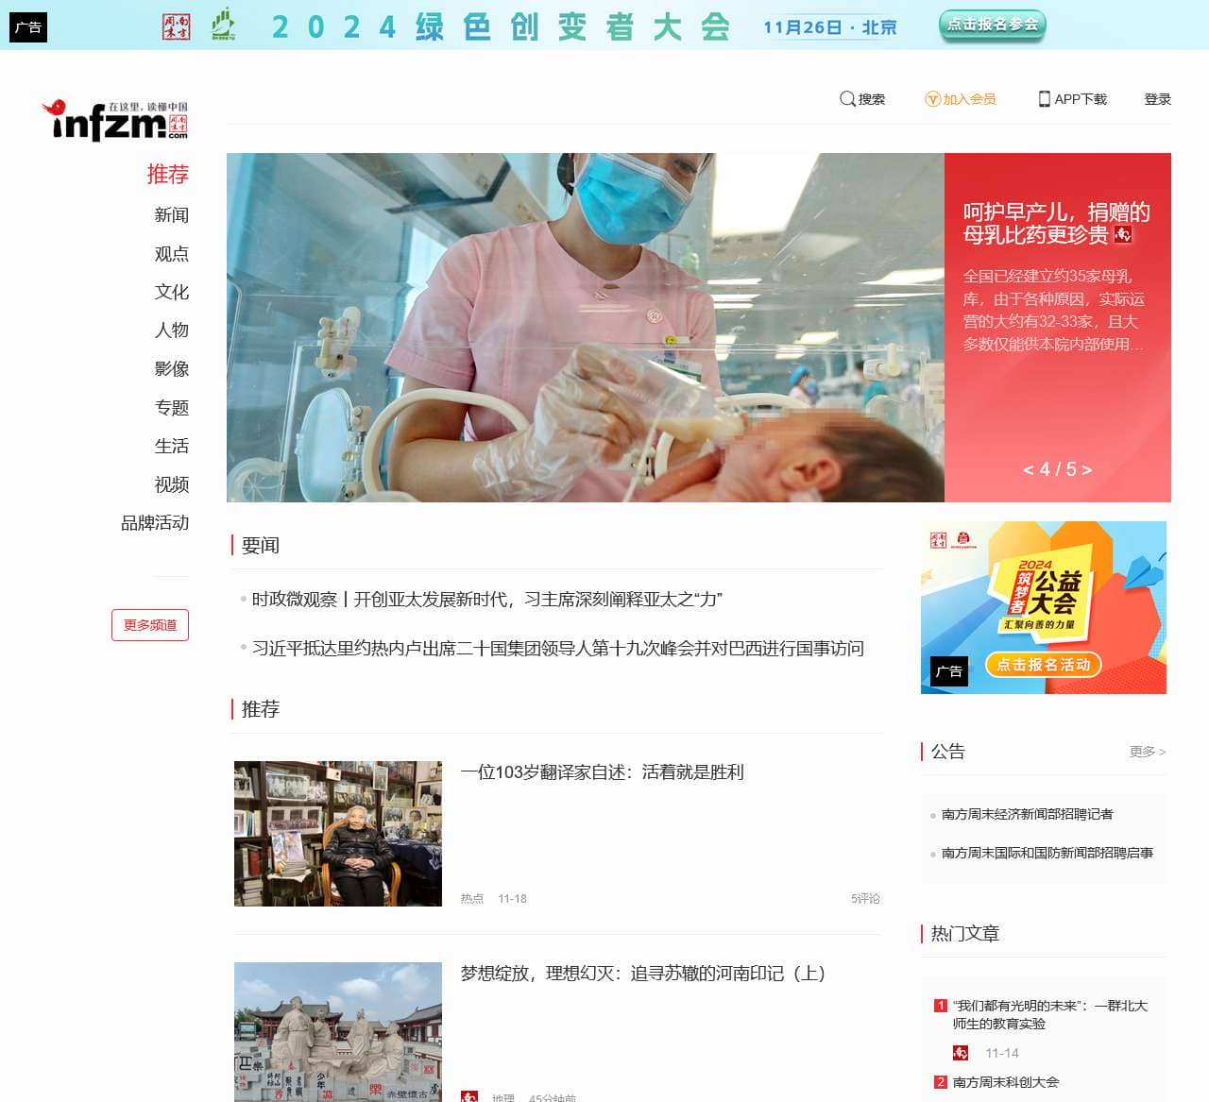Click the APP download phone icon
1209x1102 pixels.
1045,99
